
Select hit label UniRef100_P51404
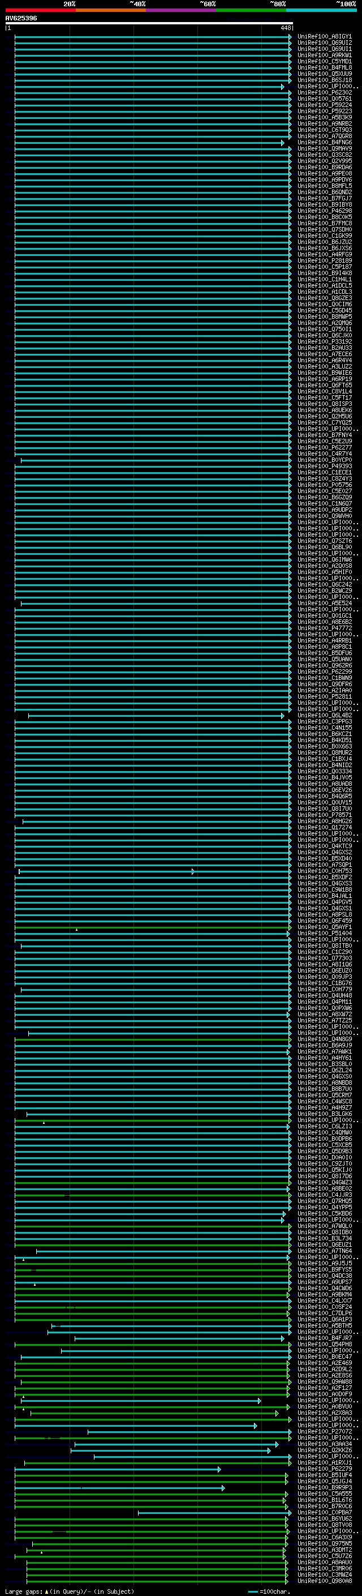(324, 934)
